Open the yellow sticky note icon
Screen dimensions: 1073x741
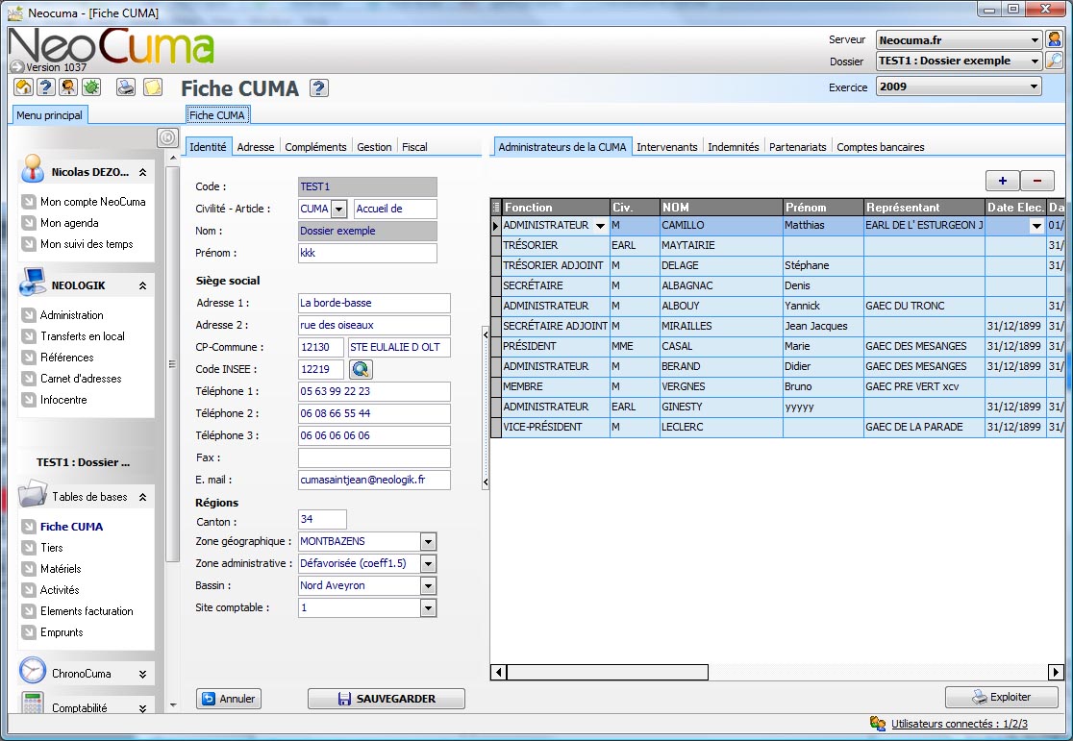point(153,87)
